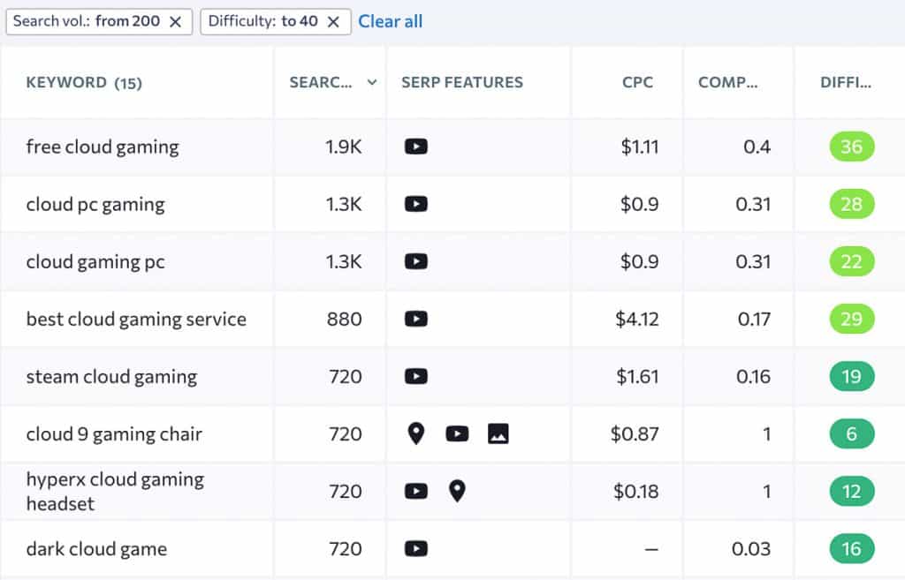Select the video icon for 'dark cloud game'
The image size is (905, 580).
[x=415, y=548]
